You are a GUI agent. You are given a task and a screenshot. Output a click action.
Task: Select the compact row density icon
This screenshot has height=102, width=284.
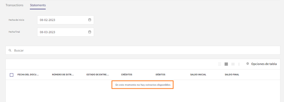point(233,64)
